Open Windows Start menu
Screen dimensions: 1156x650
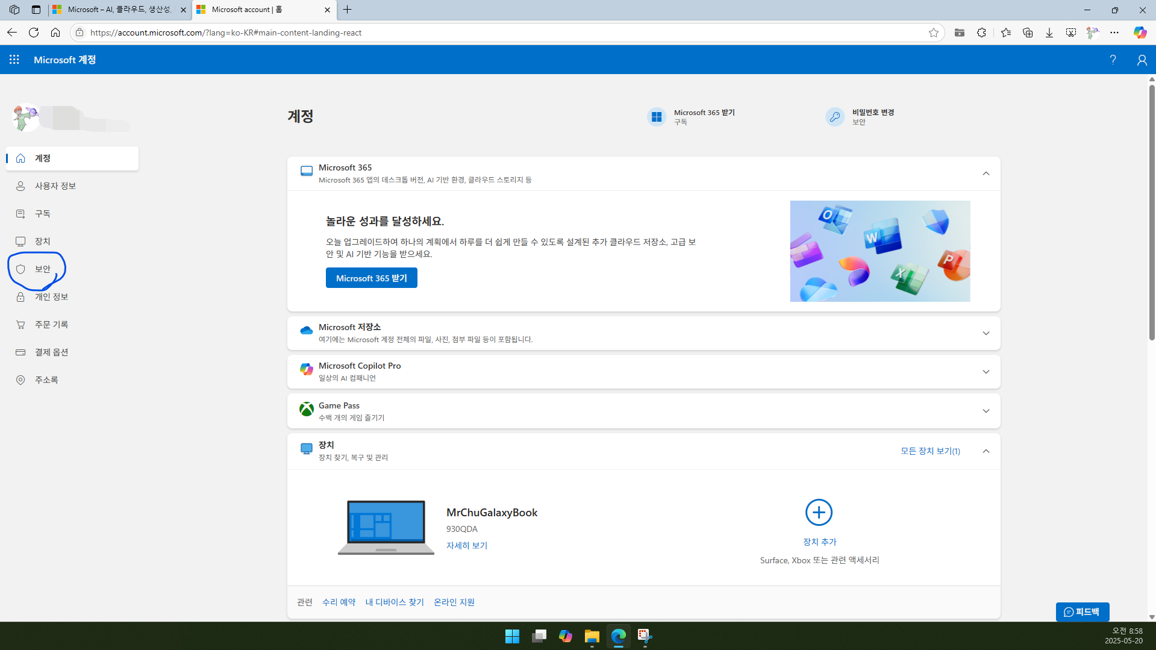coord(512,636)
